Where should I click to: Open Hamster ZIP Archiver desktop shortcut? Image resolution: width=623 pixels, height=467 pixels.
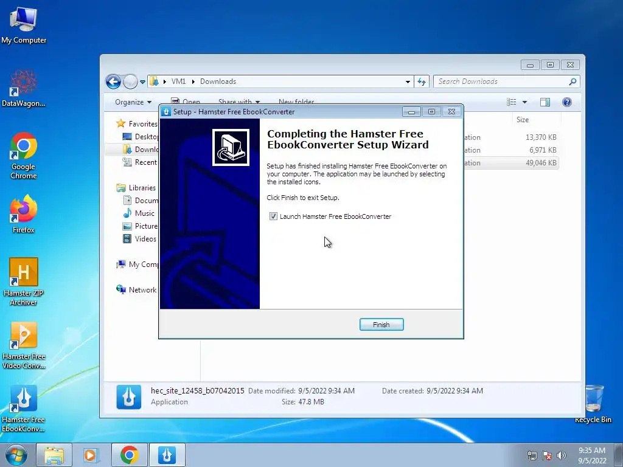click(24, 282)
